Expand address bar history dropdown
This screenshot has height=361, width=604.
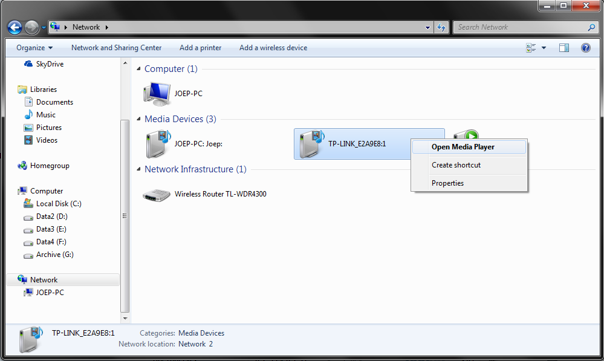coord(427,27)
